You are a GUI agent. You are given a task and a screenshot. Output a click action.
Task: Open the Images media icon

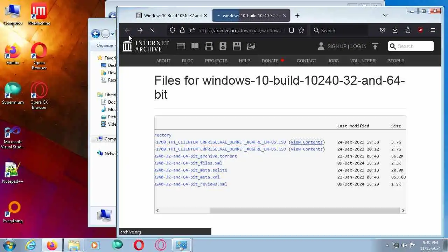tap(251, 46)
